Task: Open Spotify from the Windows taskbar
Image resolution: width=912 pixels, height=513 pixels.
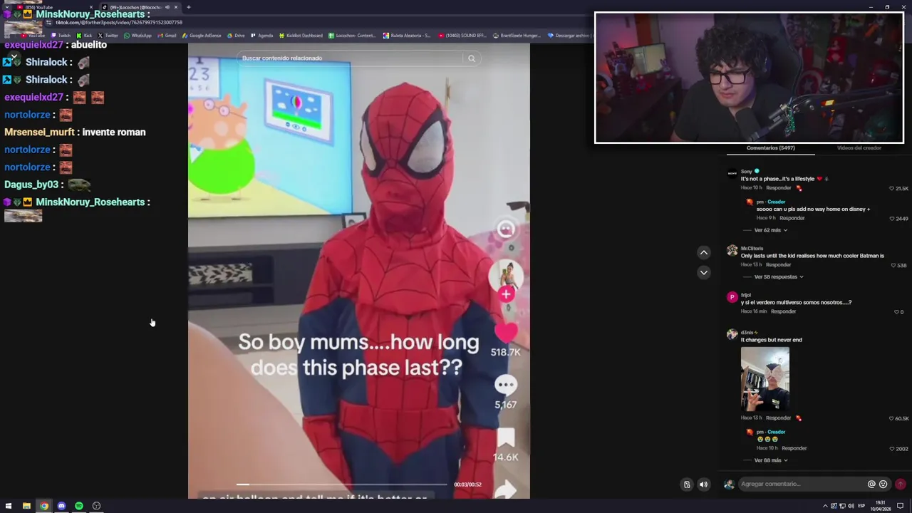Action: [x=78, y=506]
